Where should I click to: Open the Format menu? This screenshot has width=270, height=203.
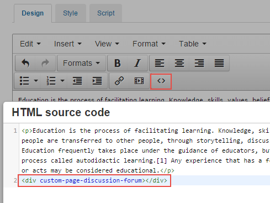point(149,44)
